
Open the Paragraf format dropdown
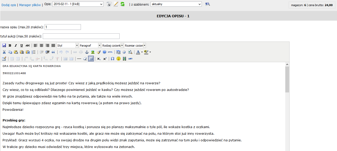point(90,46)
